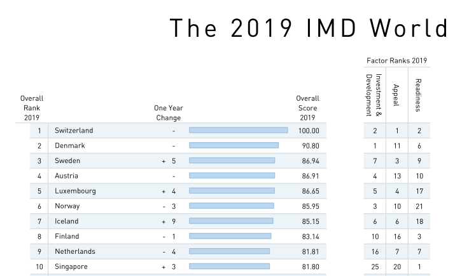Click Denmark's score value 90.80

pyautogui.click(x=311, y=146)
